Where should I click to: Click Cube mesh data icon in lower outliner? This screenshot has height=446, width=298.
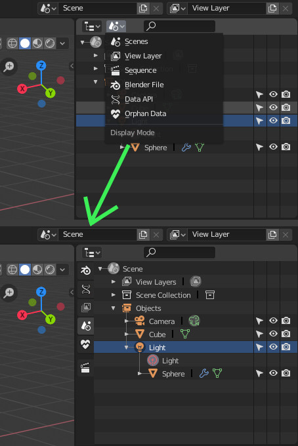(185, 334)
